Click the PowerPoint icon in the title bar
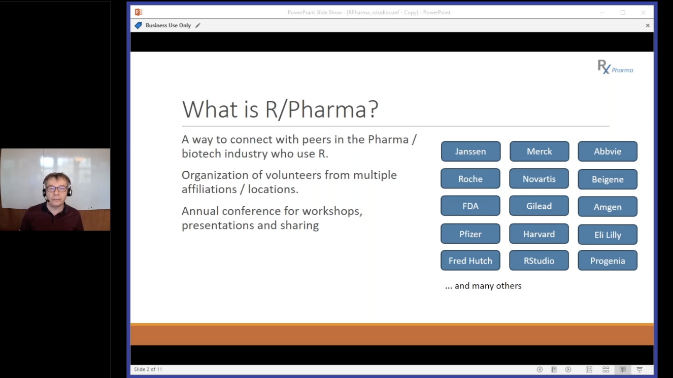 [x=138, y=12]
